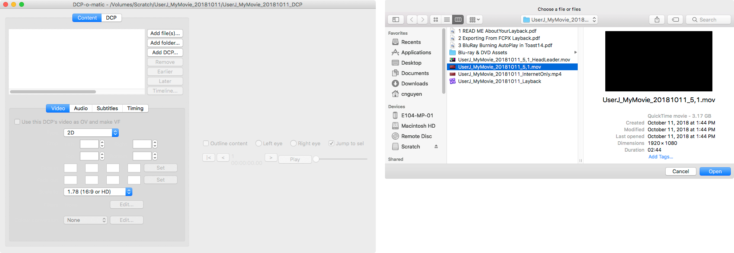Click the Edit Tags icon in file dialog
Viewport: 734px width, 253px height.
click(x=675, y=20)
